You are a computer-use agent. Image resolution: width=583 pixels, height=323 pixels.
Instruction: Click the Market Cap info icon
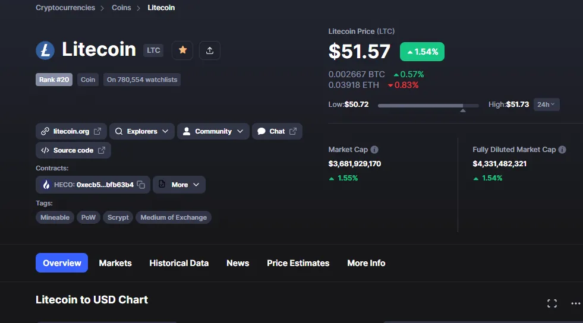(x=374, y=150)
